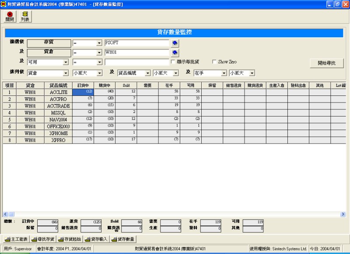Switch to the 尋找存貨 bottom tab
Image resolution: width=350 pixels, height=254 pixels.
pyautogui.click(x=43, y=239)
